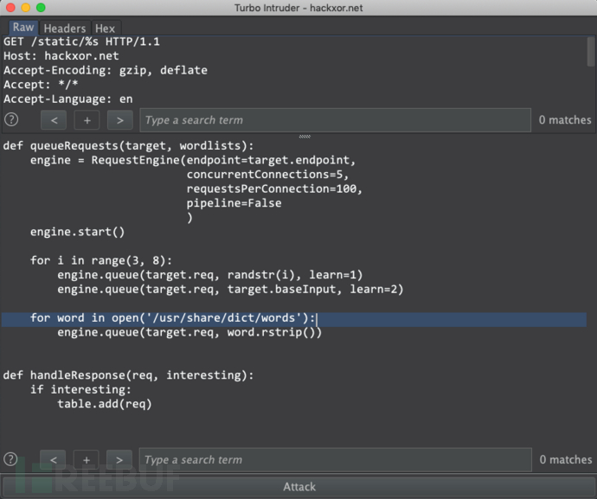This screenshot has height=499, width=597.
Task: Place cursor on the GET /static/%s line
Action: click(x=81, y=42)
